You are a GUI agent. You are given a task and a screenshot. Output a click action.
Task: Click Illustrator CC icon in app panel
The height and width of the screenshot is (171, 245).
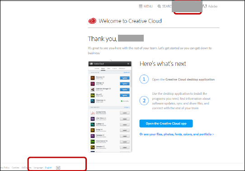(93, 78)
